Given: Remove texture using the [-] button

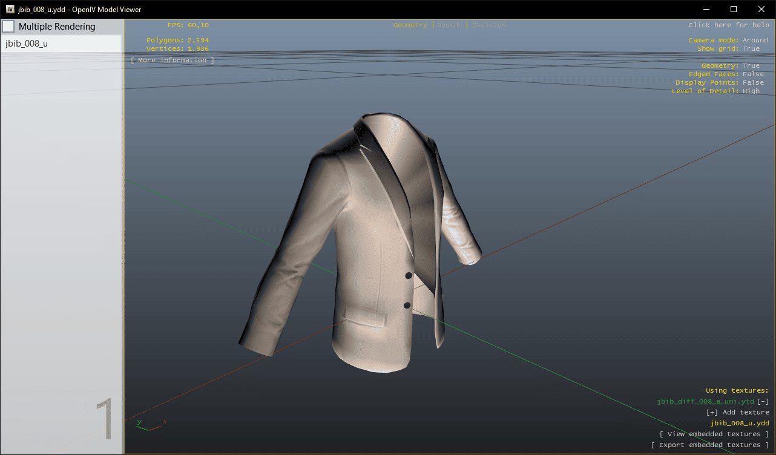Looking at the screenshot, I should click(x=763, y=402).
